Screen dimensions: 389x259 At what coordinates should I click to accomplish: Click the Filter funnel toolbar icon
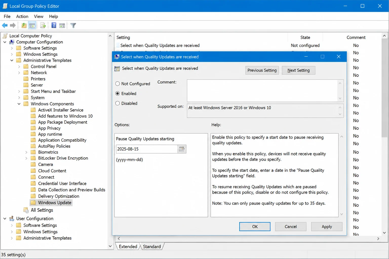point(73,25)
